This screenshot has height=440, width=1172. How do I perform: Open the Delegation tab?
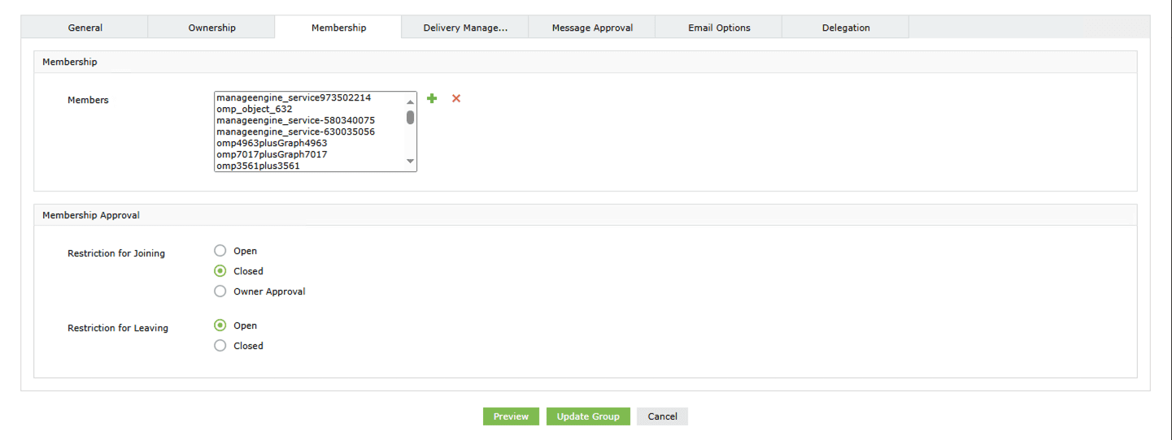[x=846, y=28]
